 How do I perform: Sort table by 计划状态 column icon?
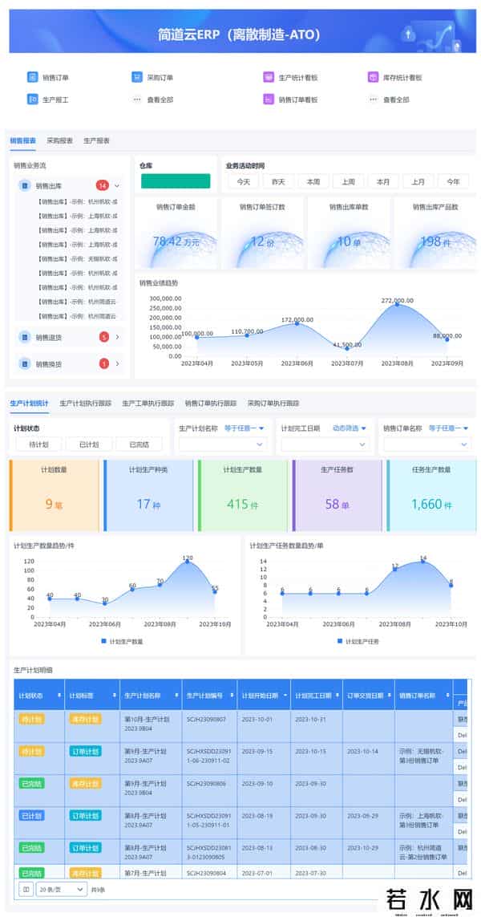tap(59, 696)
